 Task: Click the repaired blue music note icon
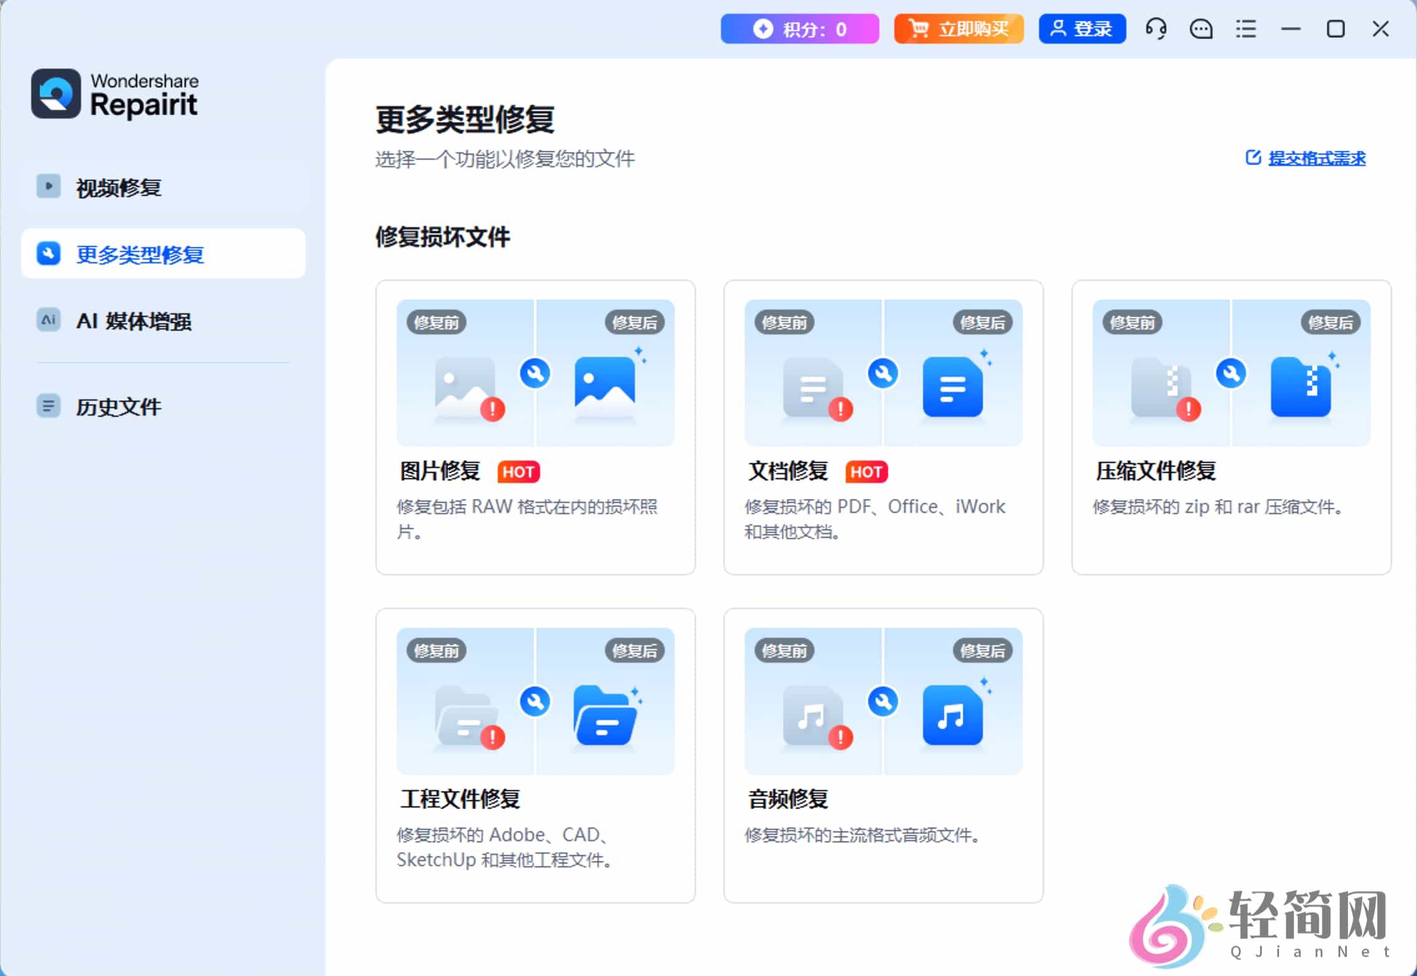click(x=952, y=715)
